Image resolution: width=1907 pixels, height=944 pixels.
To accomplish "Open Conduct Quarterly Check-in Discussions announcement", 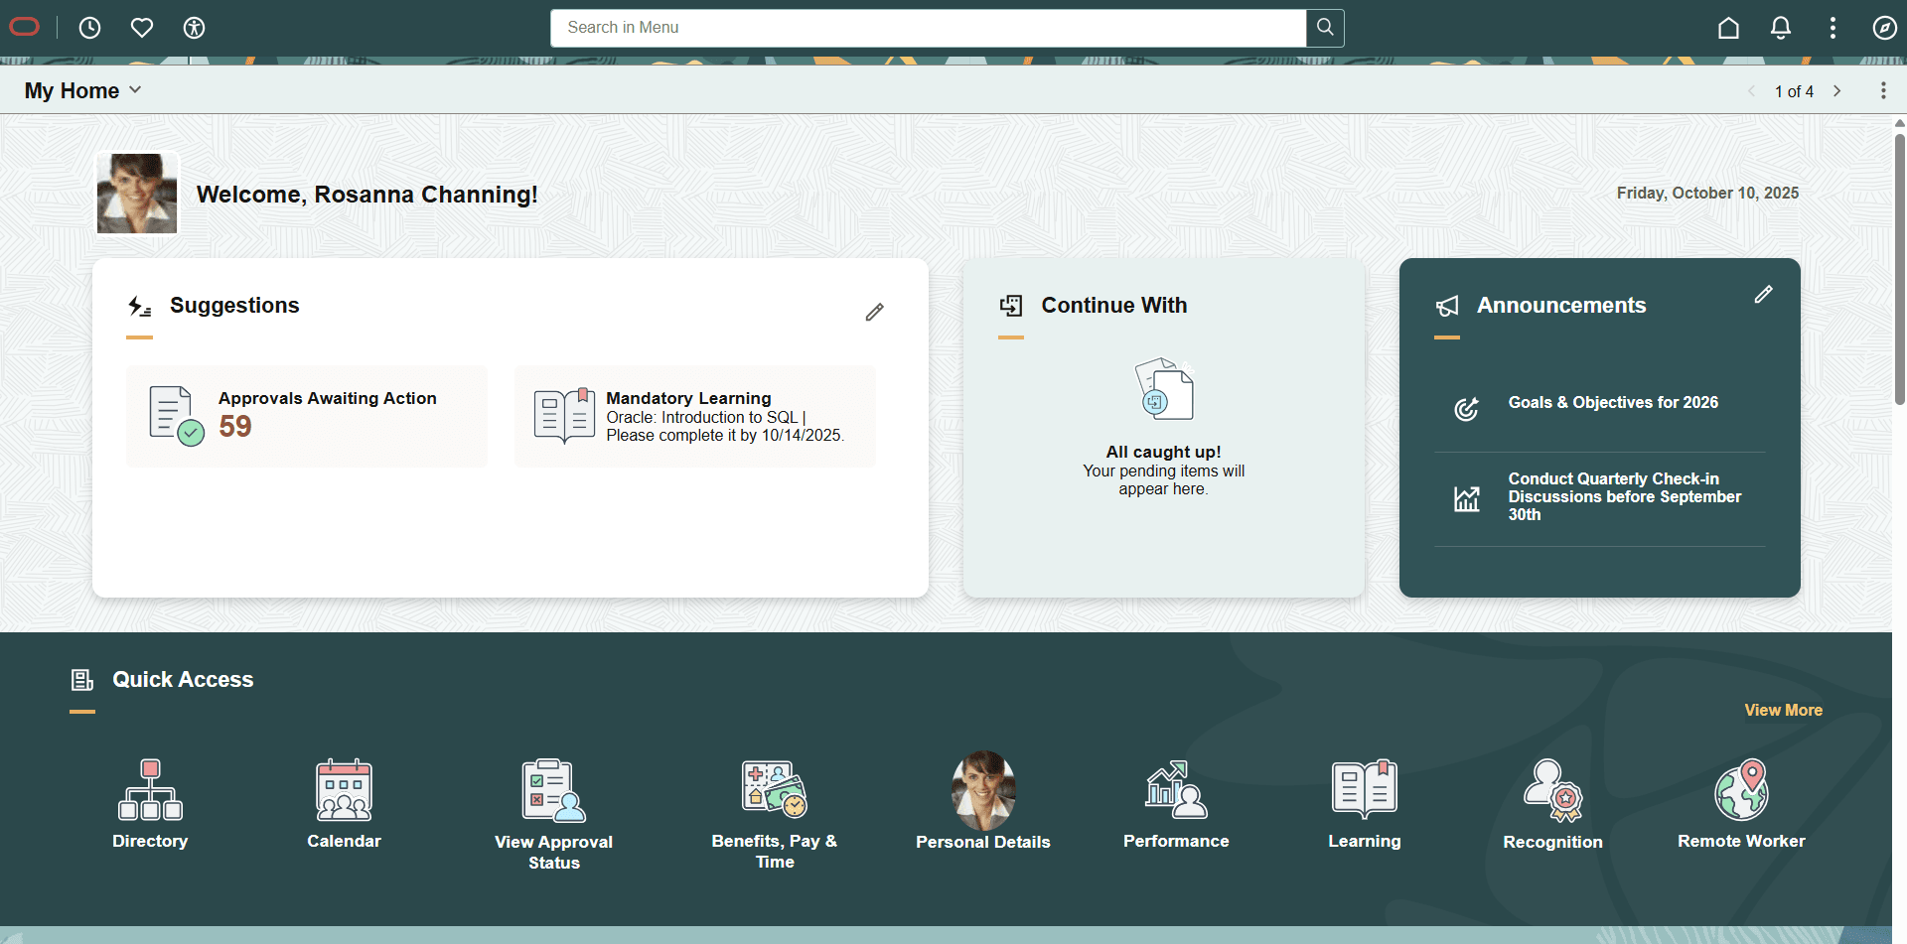I will tap(1625, 496).
